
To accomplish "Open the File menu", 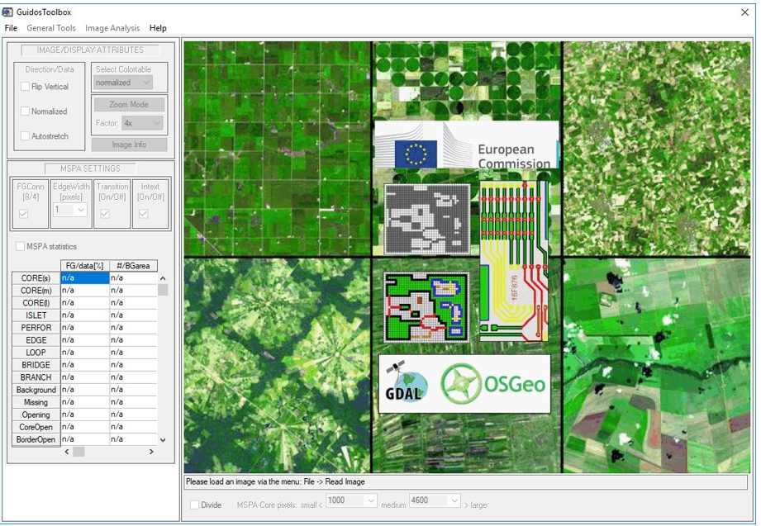I will pyautogui.click(x=11, y=28).
